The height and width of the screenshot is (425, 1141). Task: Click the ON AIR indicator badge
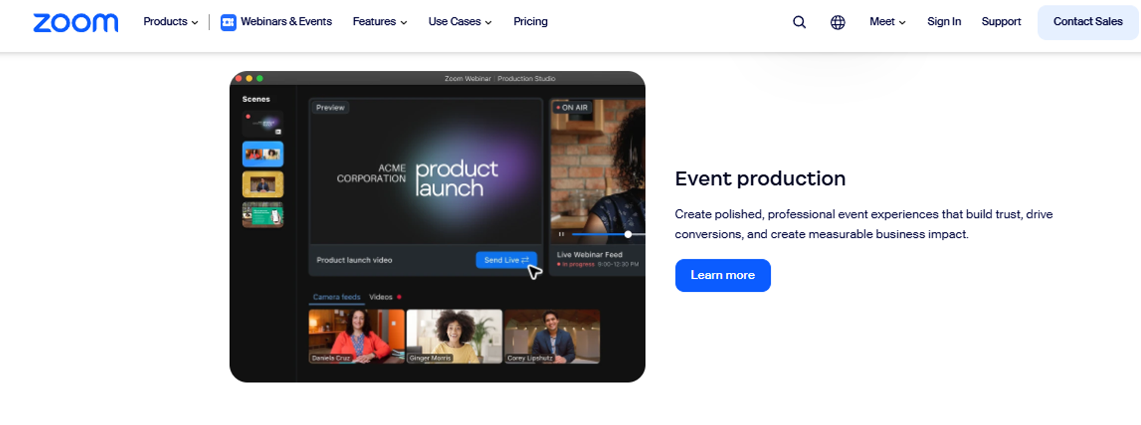pyautogui.click(x=572, y=108)
